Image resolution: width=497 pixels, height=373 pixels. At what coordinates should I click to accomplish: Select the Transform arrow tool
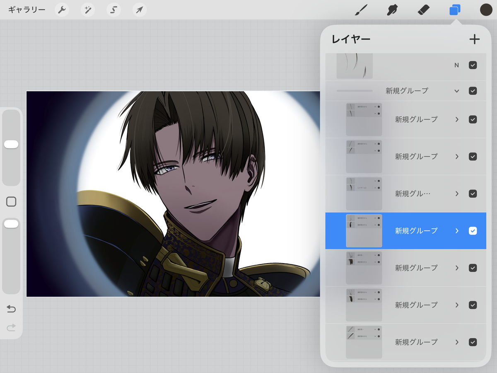[x=140, y=10]
